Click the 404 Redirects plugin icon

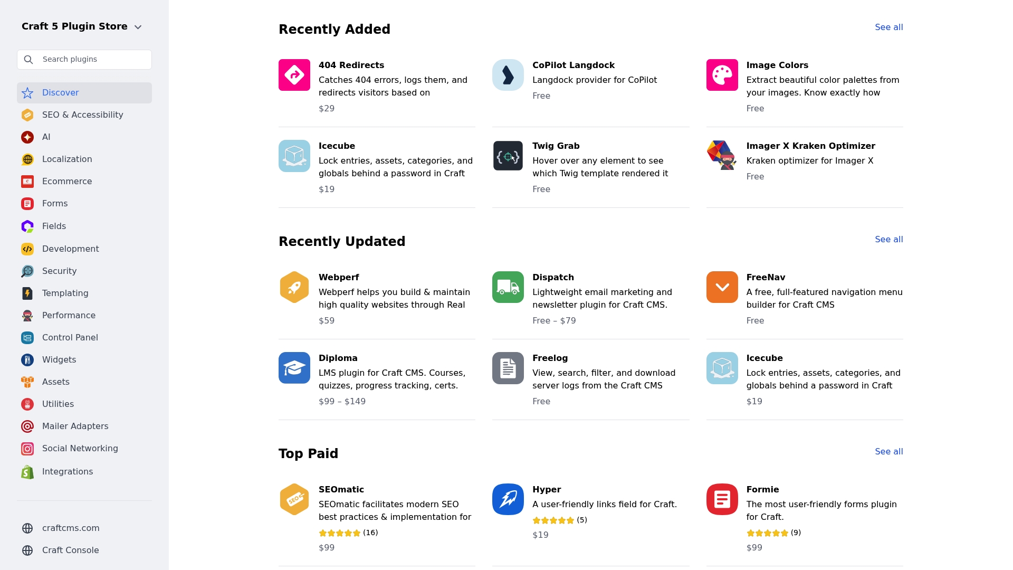pyautogui.click(x=294, y=75)
